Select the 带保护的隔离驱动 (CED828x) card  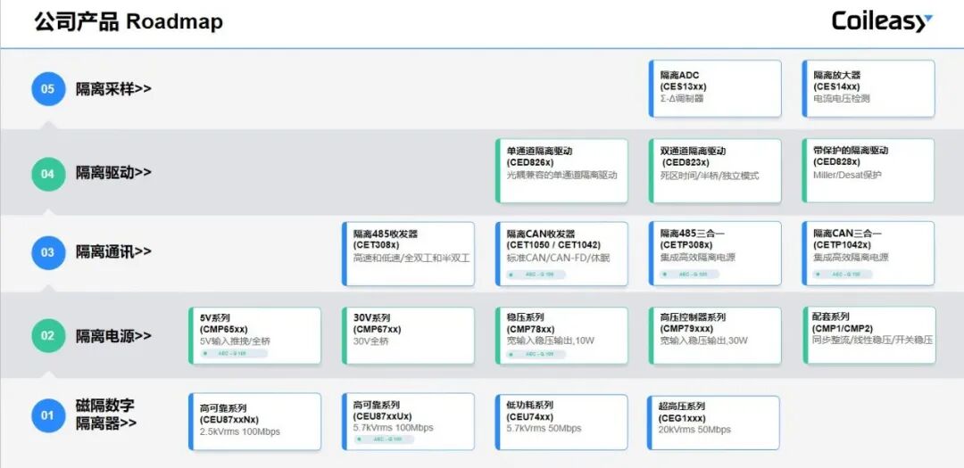[x=868, y=171]
